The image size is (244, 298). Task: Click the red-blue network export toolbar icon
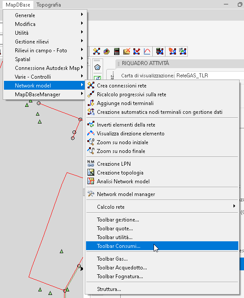point(172,51)
